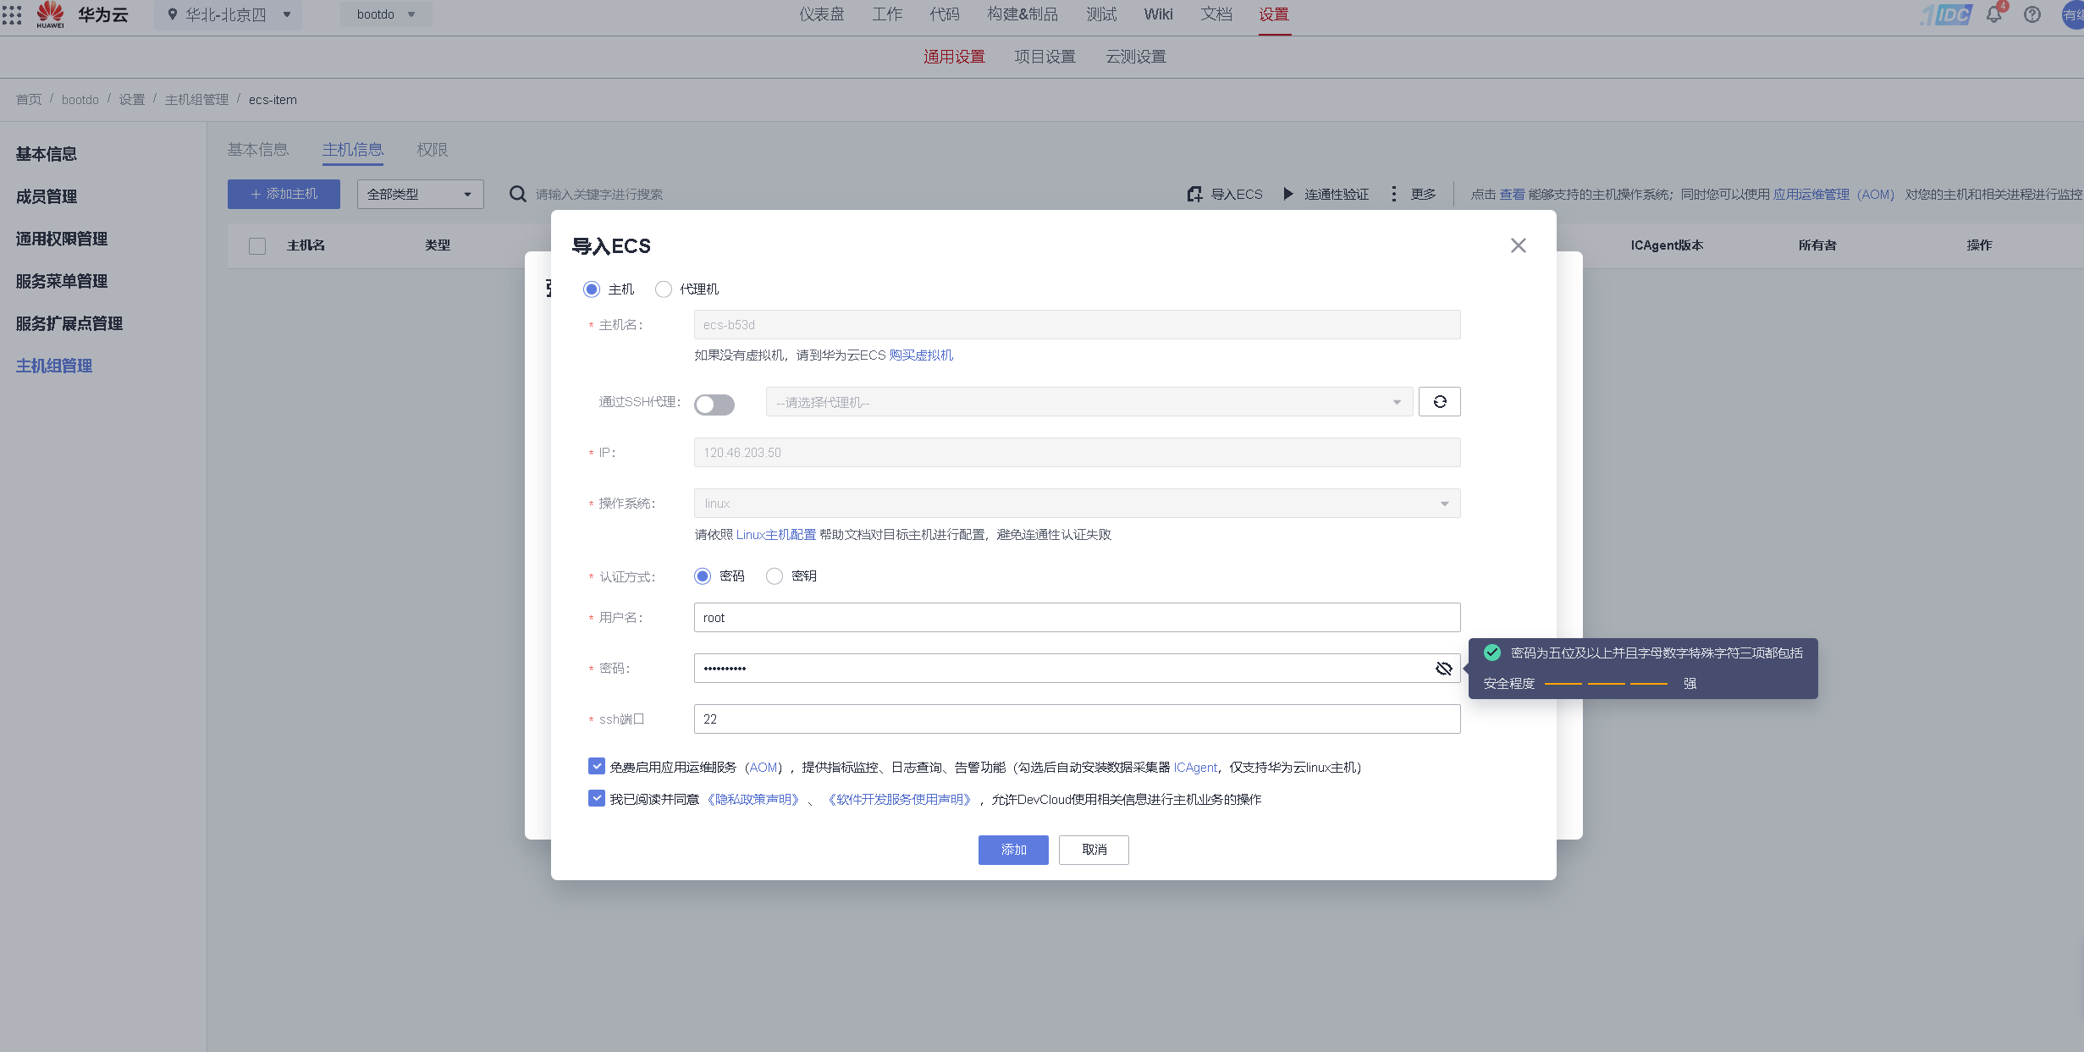Open the vertical three-dot overflow icon
This screenshot has height=1052, width=2084.
tap(1393, 193)
